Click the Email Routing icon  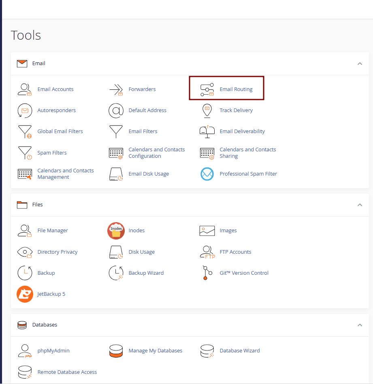point(207,89)
